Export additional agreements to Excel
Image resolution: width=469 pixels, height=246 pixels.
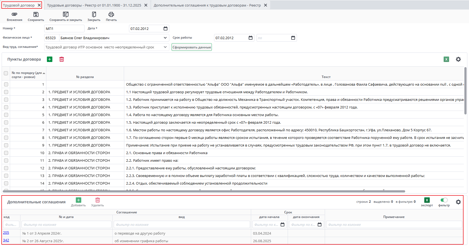pos(427,200)
